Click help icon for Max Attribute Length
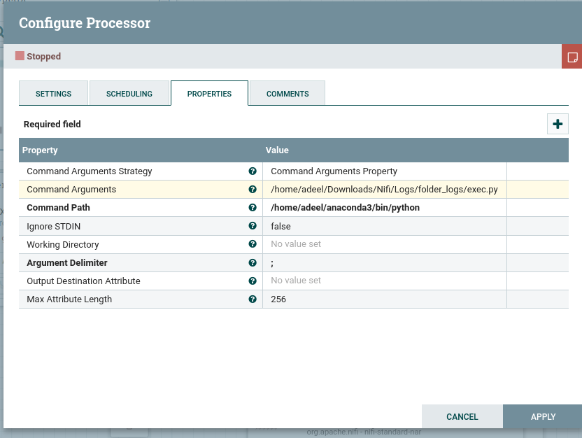582x438 pixels. 253,299
